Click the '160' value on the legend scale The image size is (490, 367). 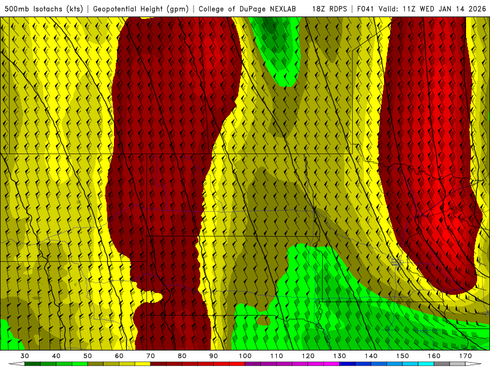pos(434,356)
